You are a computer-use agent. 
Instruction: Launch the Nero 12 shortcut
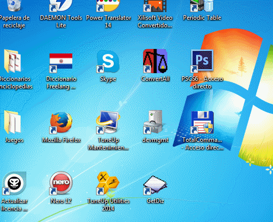tap(61, 183)
